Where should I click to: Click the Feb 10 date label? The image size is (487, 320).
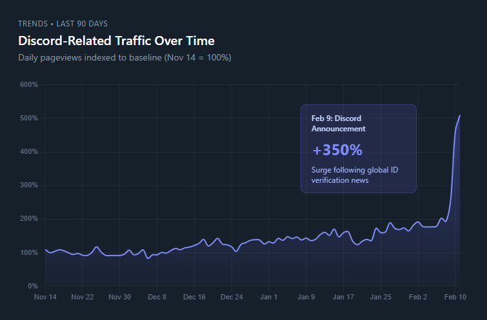[x=455, y=297]
